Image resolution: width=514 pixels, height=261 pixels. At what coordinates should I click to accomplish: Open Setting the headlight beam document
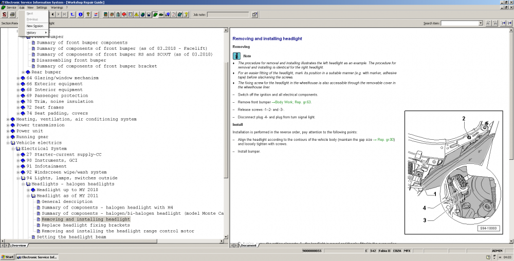tap(71, 237)
